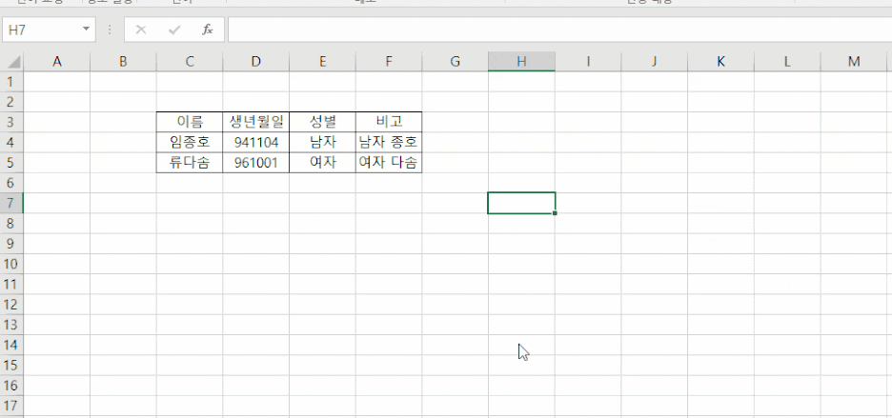Open Insert Function fx icon
Screen dimensions: 892x418
point(207,30)
